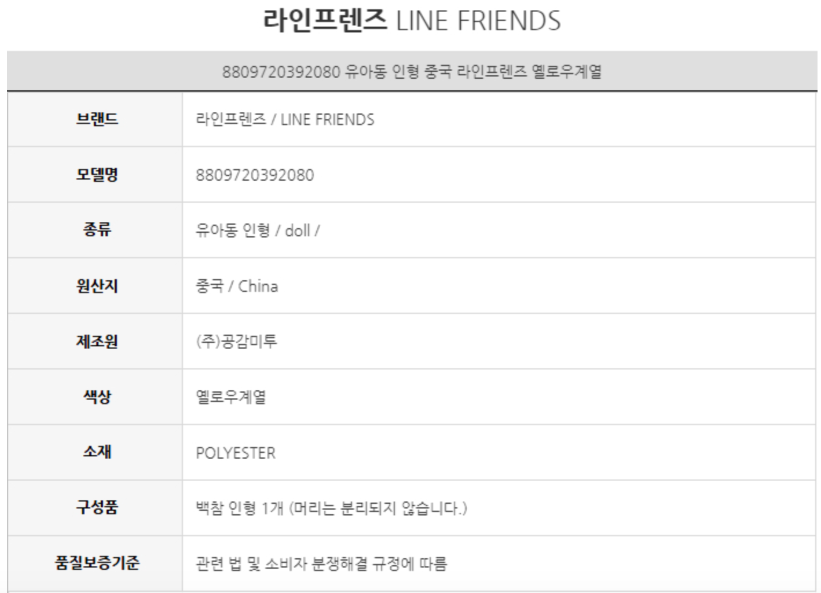The width and height of the screenshot is (821, 593).
Task: Click the 라인프렌즈 / LINE FRIENDS brand value
Action: (x=285, y=119)
